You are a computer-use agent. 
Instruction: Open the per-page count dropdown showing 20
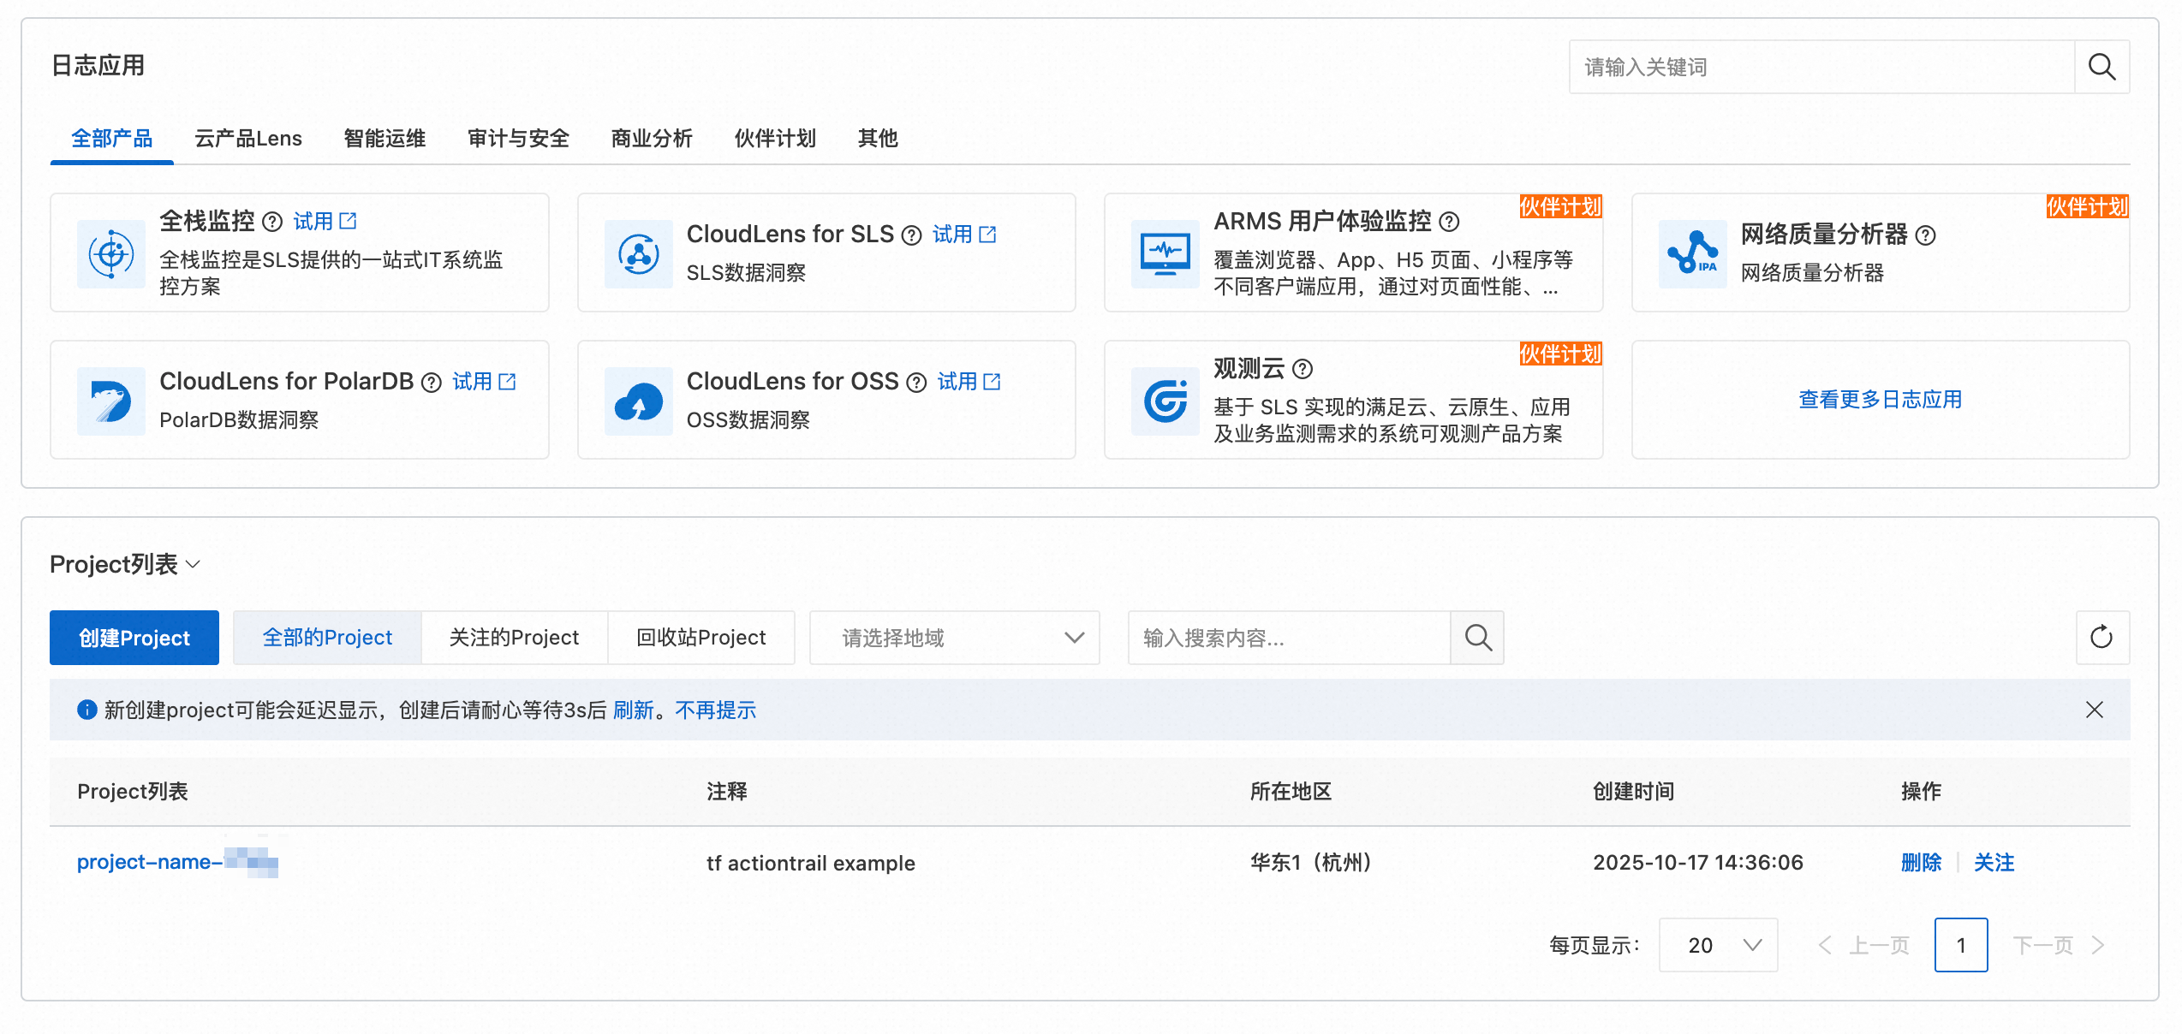point(1718,945)
